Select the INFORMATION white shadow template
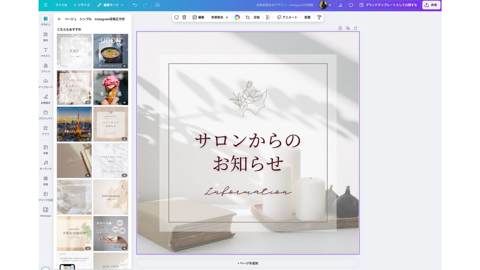 tap(111, 160)
